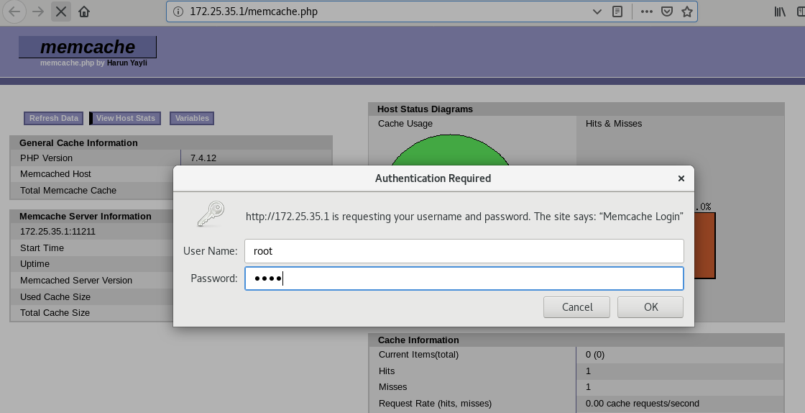Click 0.00 cache requests/second value
The width and height of the screenshot is (805, 413).
(643, 403)
